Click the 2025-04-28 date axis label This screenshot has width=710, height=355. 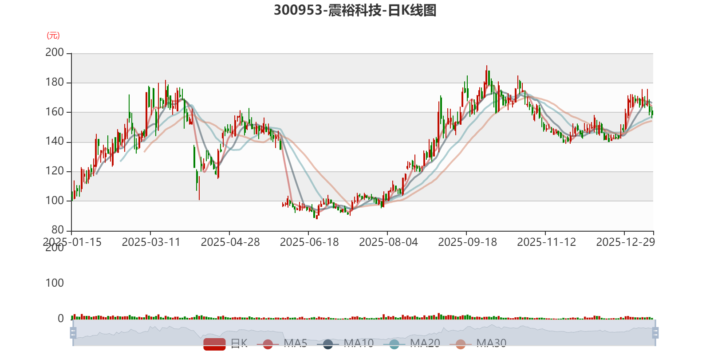[230, 242]
